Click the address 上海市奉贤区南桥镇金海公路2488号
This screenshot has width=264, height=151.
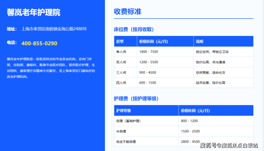point(54,29)
